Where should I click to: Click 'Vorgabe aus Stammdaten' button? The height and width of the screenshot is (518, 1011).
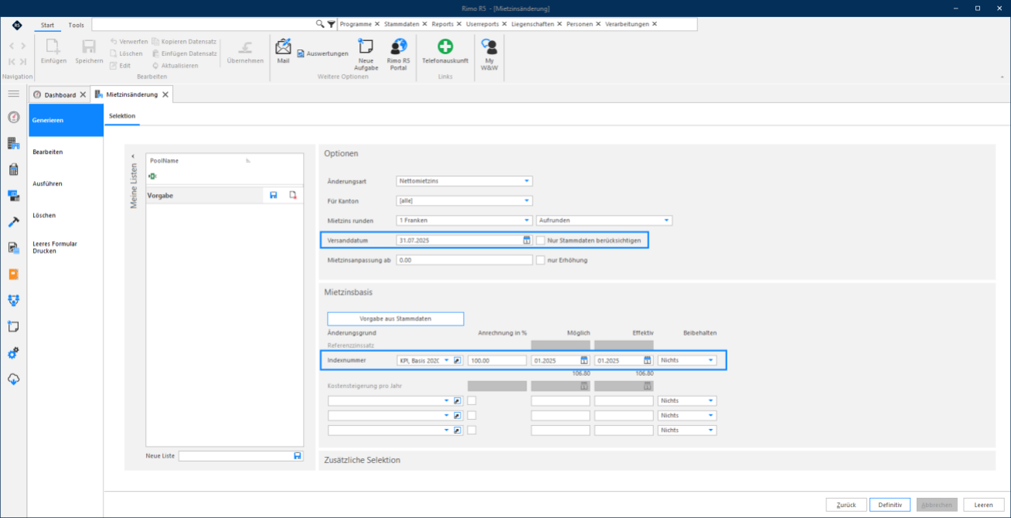pos(395,319)
